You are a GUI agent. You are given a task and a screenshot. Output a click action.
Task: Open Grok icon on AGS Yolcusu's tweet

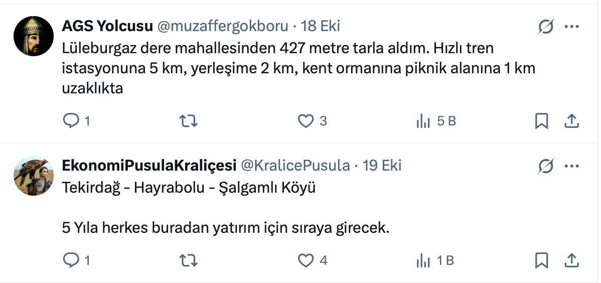[545, 27]
